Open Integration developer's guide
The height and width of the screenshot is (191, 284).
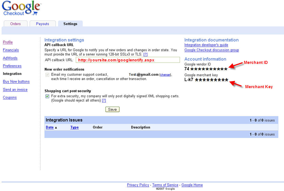click(206, 45)
